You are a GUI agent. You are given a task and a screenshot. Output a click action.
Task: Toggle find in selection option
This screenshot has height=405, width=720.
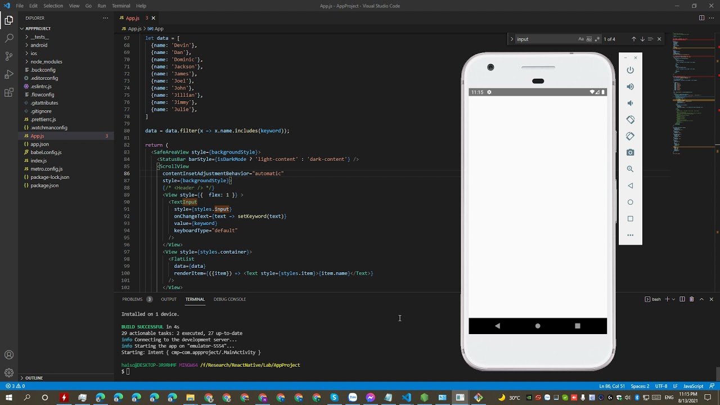click(x=650, y=39)
